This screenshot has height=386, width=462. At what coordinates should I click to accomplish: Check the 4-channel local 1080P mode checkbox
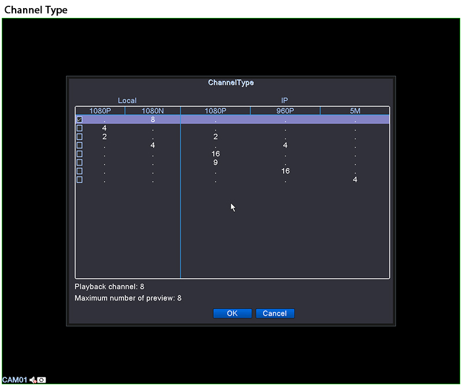click(80, 128)
